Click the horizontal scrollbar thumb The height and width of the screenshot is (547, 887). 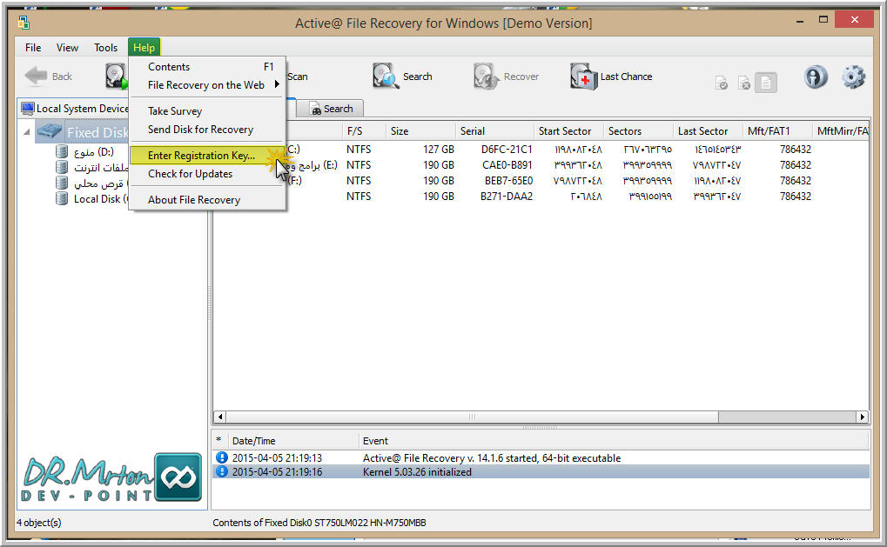coord(473,417)
